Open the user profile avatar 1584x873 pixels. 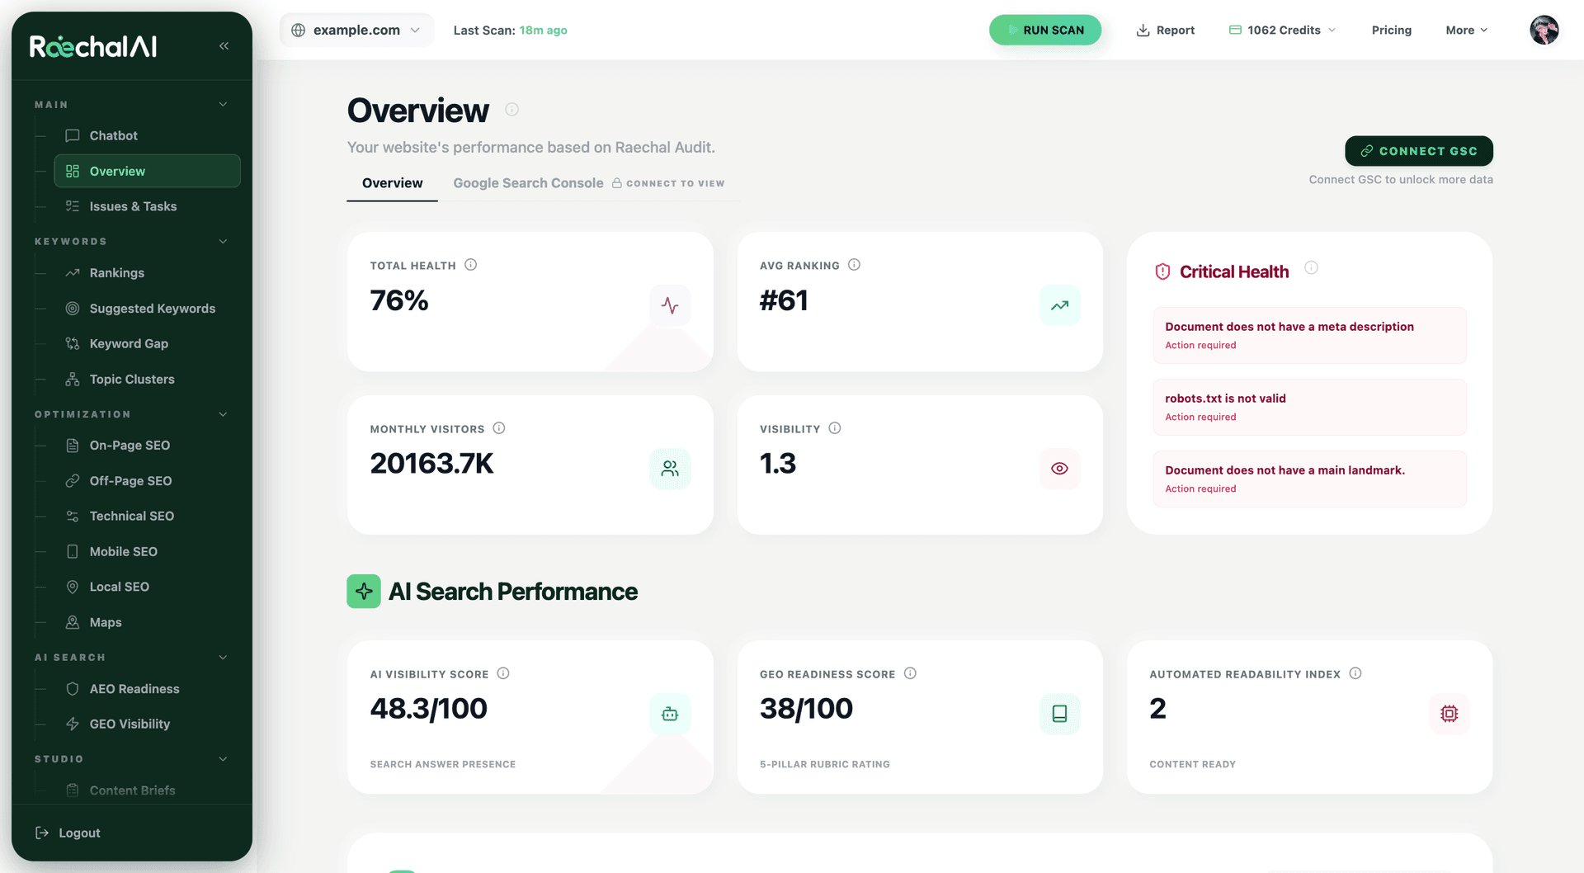point(1544,30)
